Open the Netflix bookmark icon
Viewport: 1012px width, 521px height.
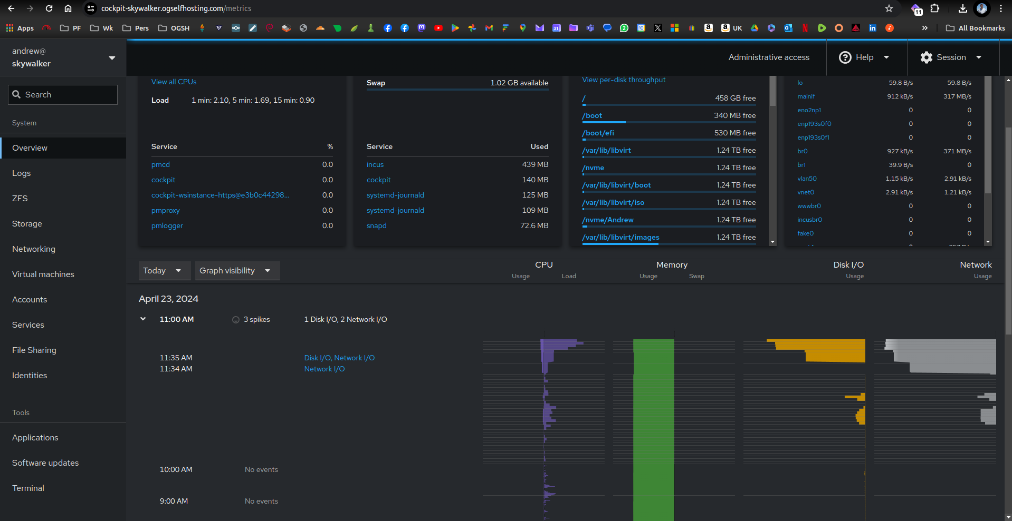tap(805, 28)
